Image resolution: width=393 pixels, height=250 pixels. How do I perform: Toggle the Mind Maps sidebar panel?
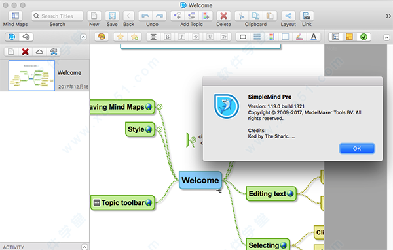point(15,16)
